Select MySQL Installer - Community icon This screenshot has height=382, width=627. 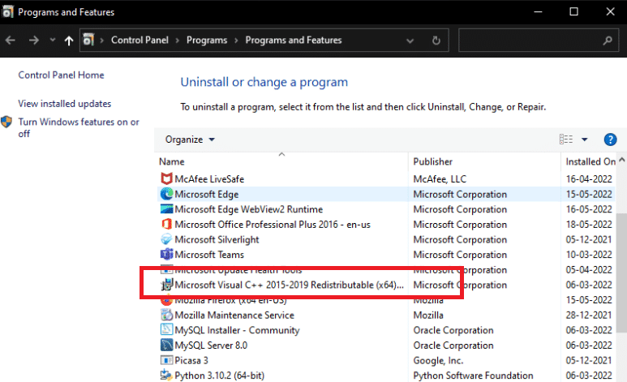(x=166, y=330)
